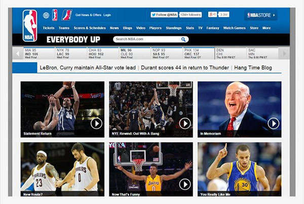
Task: Click the search magnifier icon
Action: click(183, 39)
